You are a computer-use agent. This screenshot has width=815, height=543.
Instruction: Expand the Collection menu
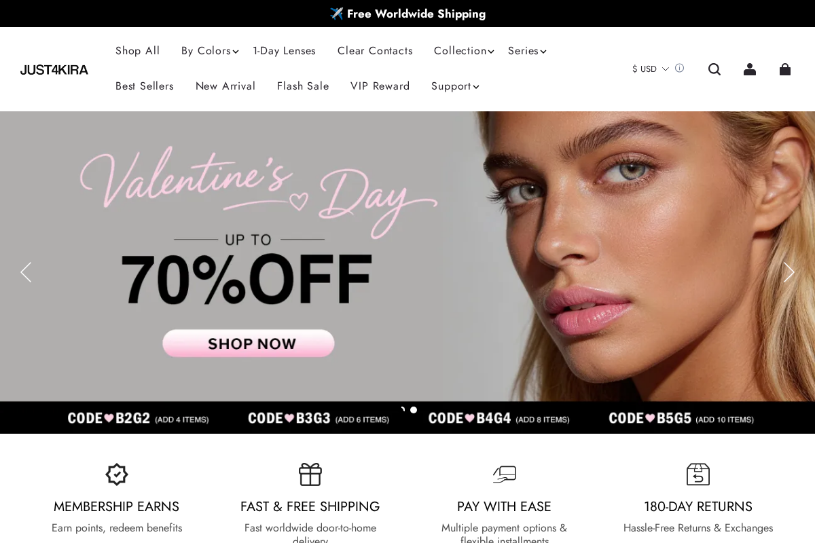coord(464,51)
